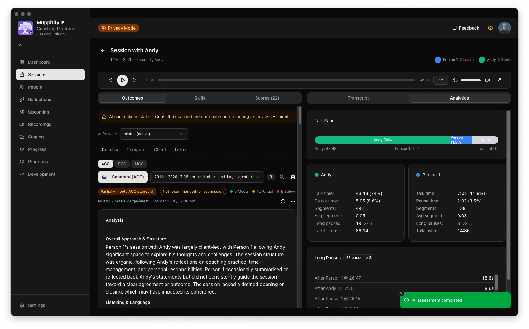Toggle the privacy eye icon in header
The image size is (529, 329).
tap(490, 28)
